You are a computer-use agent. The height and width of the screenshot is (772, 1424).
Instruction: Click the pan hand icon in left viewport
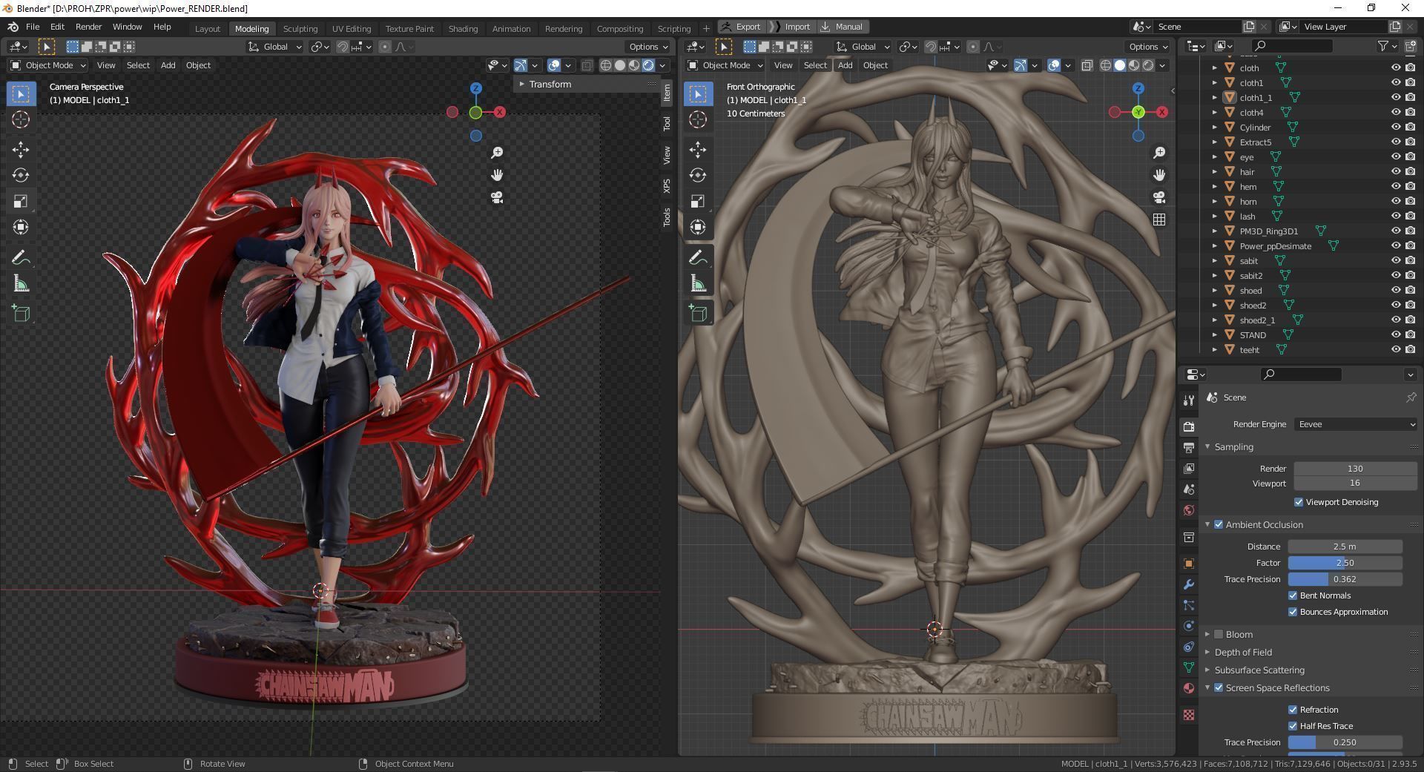point(497,175)
